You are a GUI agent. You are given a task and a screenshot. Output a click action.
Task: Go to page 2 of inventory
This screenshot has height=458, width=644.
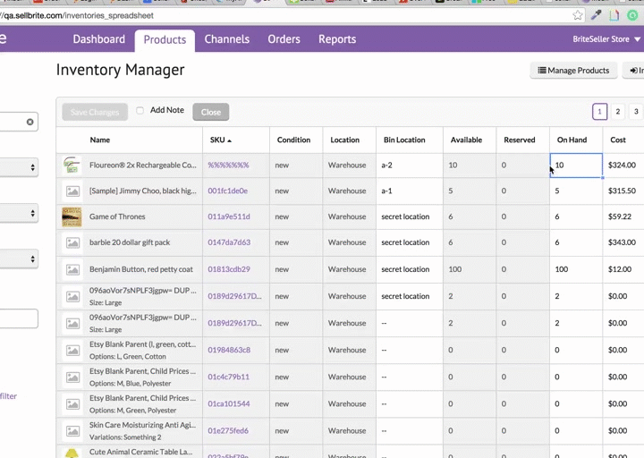618,112
